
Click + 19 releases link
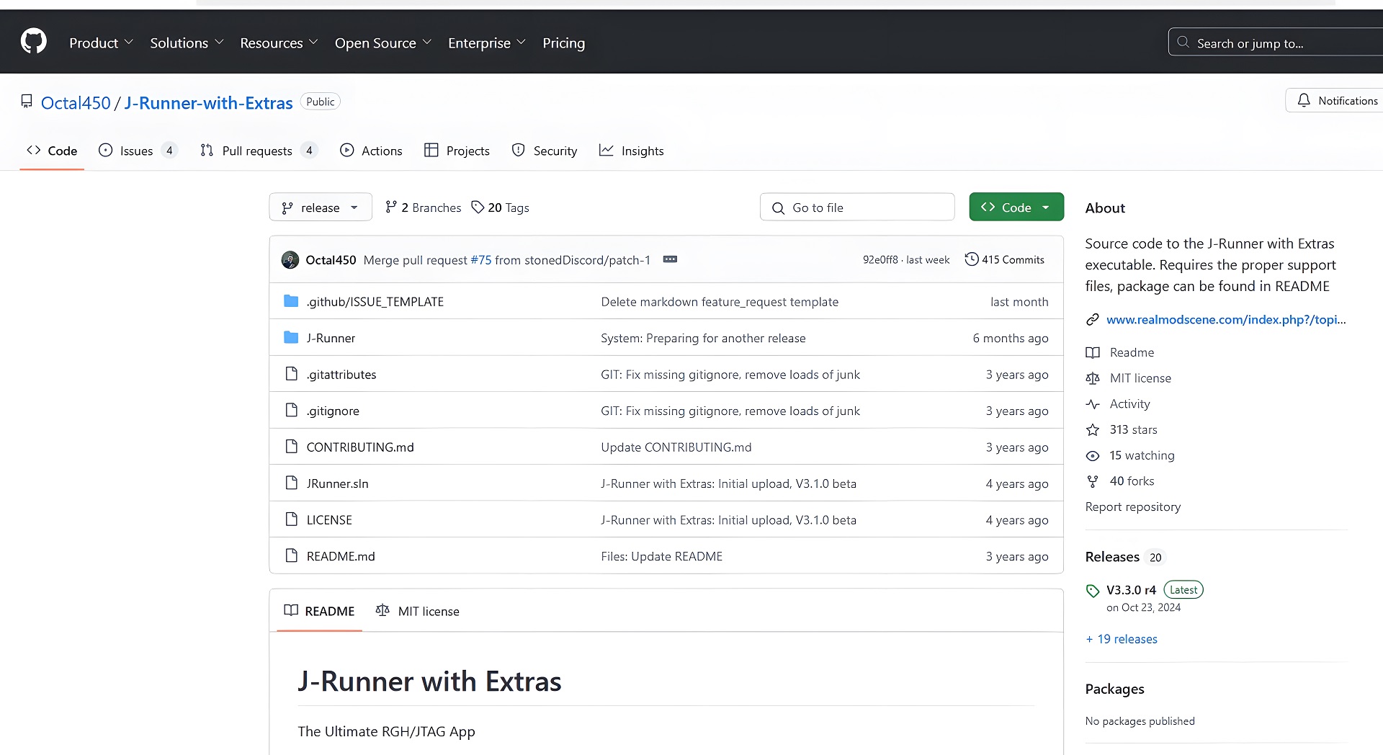[x=1122, y=639]
